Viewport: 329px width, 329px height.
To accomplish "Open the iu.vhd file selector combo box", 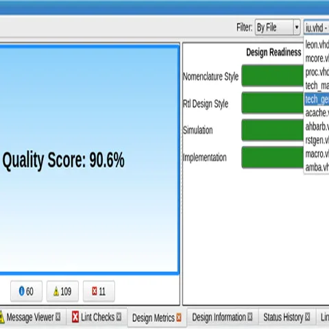I will click(x=316, y=27).
